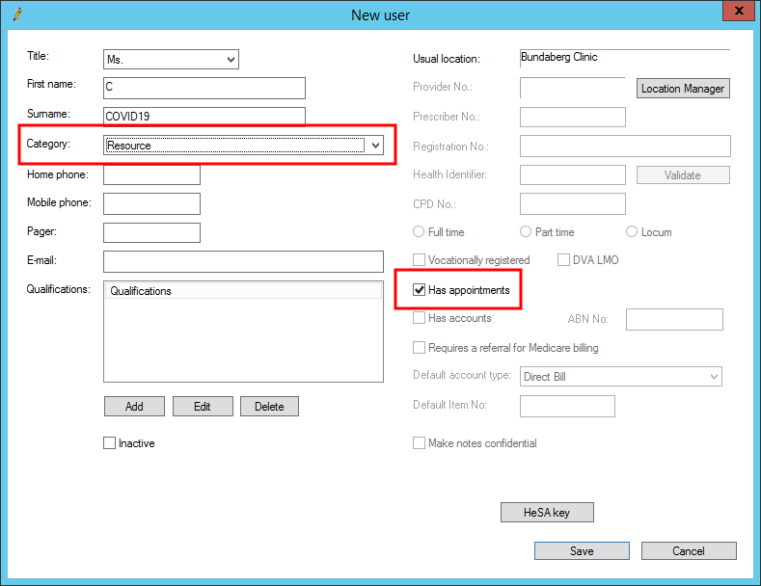Select the Full time radio button
The image size is (761, 586).
point(419,232)
